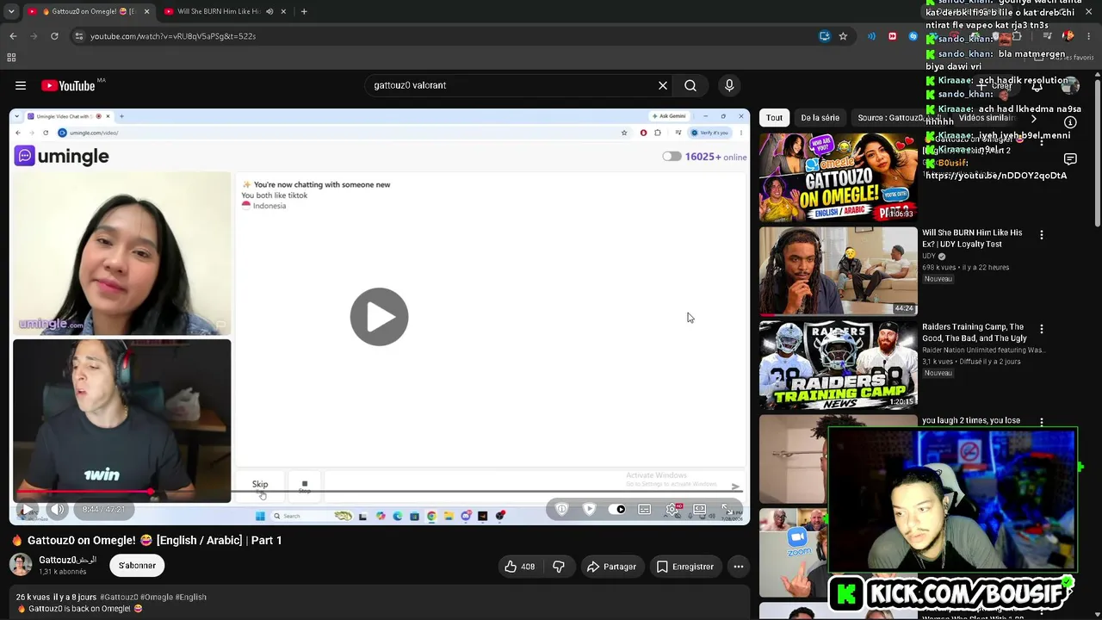This screenshot has width=1102, height=620.
Task: Close the 'Will She BURN Him' tab
Action: (283, 11)
